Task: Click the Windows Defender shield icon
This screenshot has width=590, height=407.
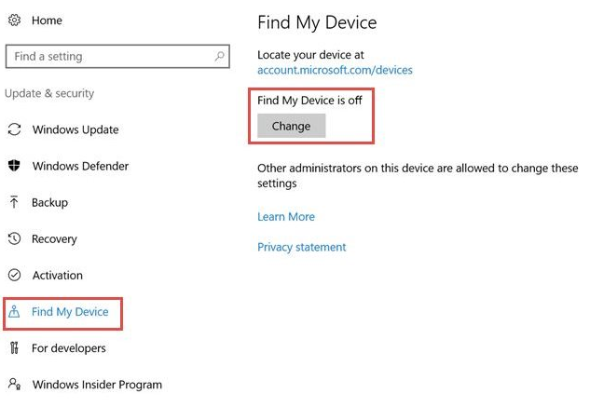Action: pyautogui.click(x=14, y=166)
